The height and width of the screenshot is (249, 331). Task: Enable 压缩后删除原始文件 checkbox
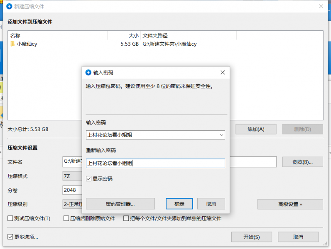coord(66,218)
